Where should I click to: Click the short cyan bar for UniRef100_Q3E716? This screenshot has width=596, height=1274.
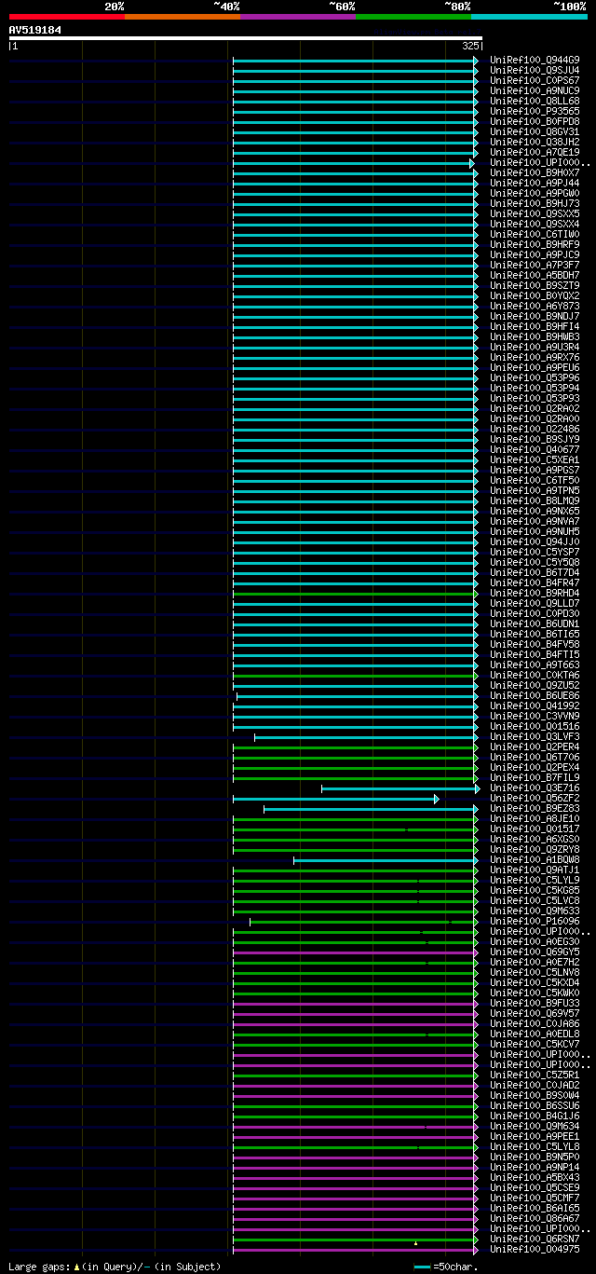pos(399,788)
